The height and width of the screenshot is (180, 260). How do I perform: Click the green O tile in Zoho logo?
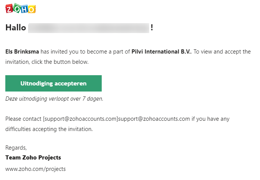click(x=17, y=8)
